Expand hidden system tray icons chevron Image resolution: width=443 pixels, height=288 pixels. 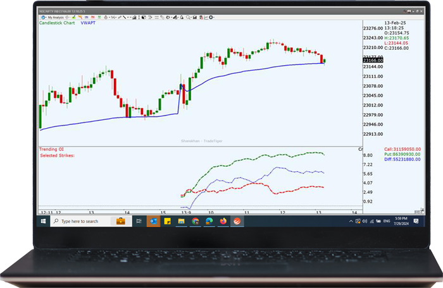point(351,222)
